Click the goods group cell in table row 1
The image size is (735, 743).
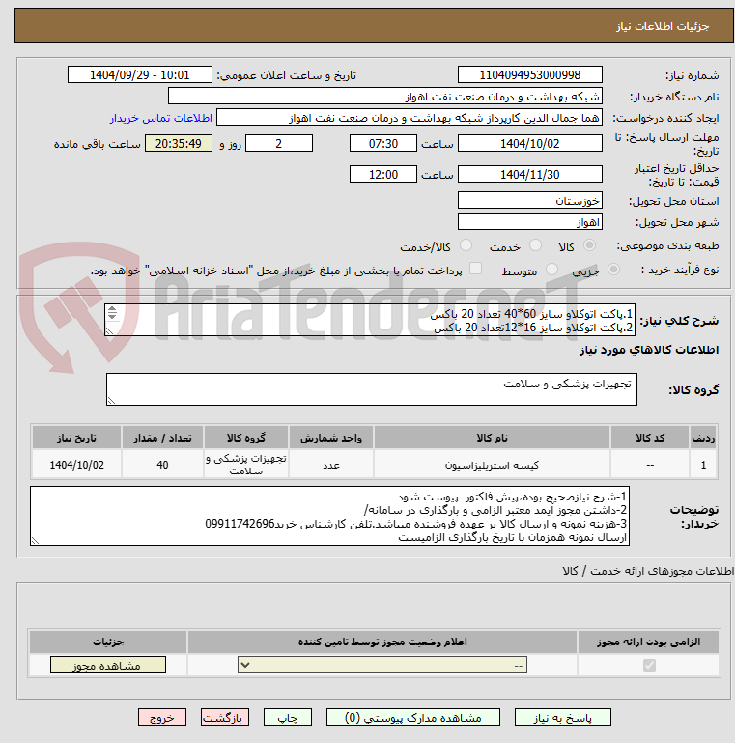(x=245, y=465)
